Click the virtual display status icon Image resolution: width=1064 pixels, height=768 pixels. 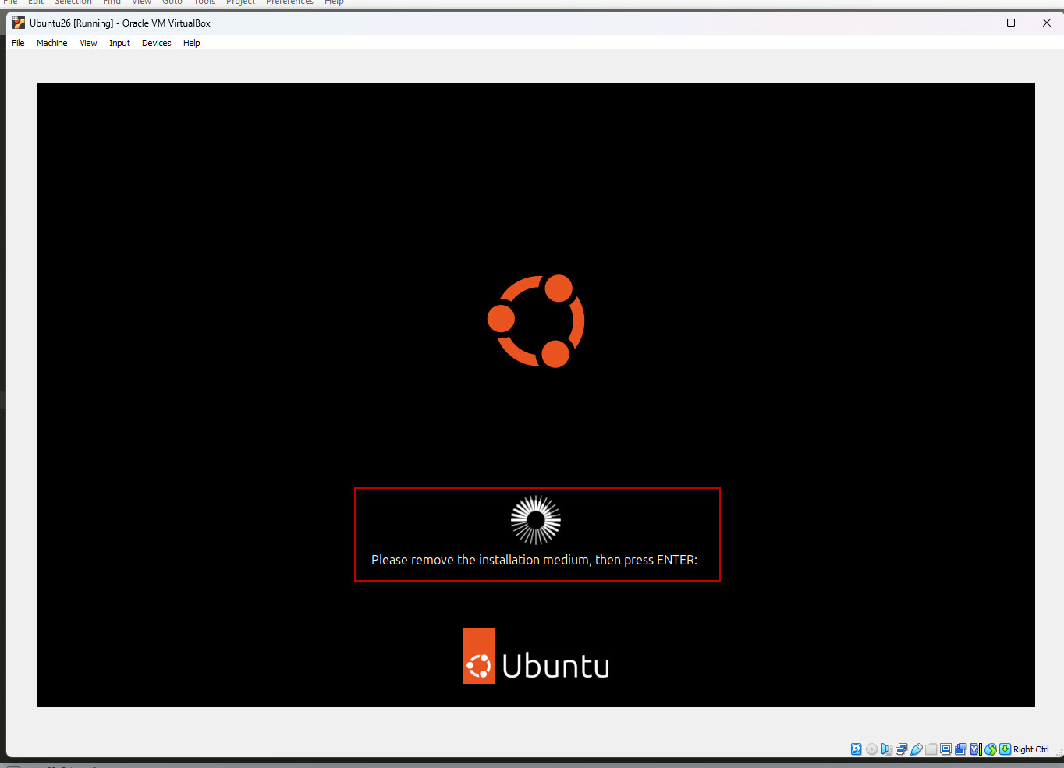(945, 749)
